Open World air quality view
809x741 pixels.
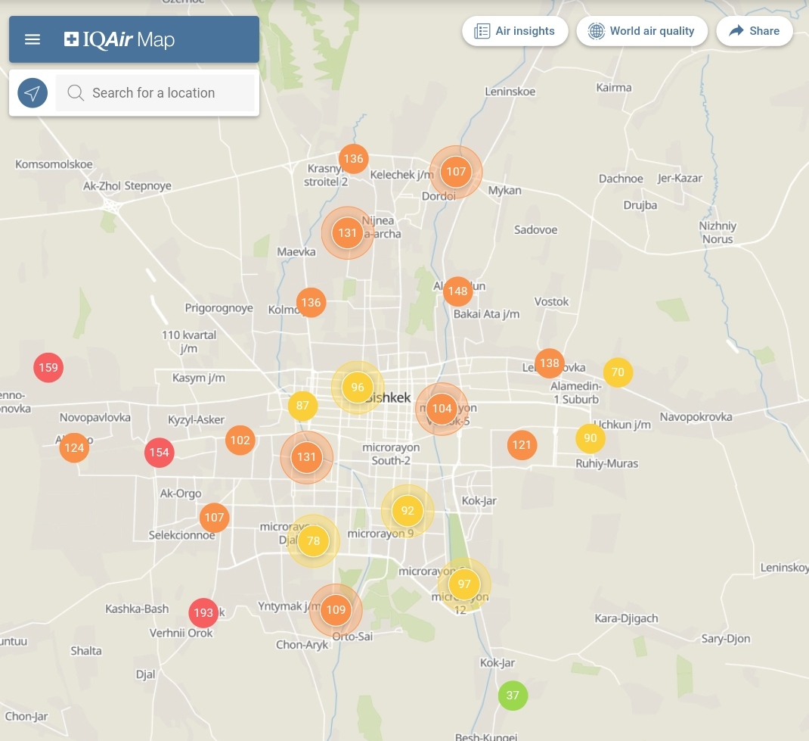pos(641,31)
